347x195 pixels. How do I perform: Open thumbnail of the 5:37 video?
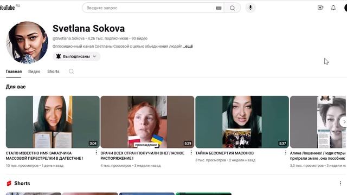click(242, 122)
